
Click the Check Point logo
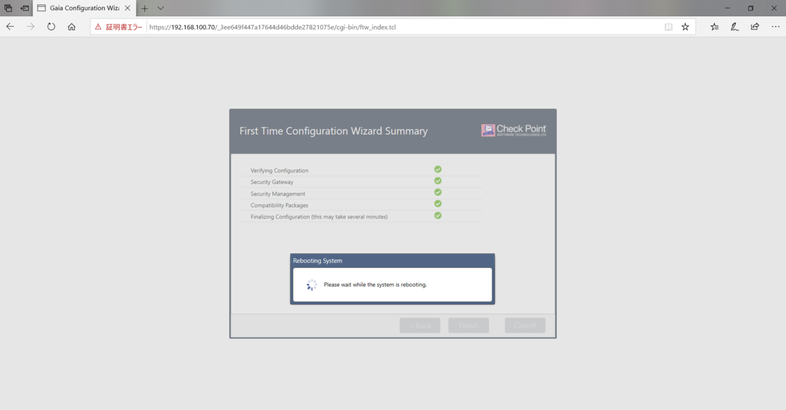pyautogui.click(x=514, y=130)
